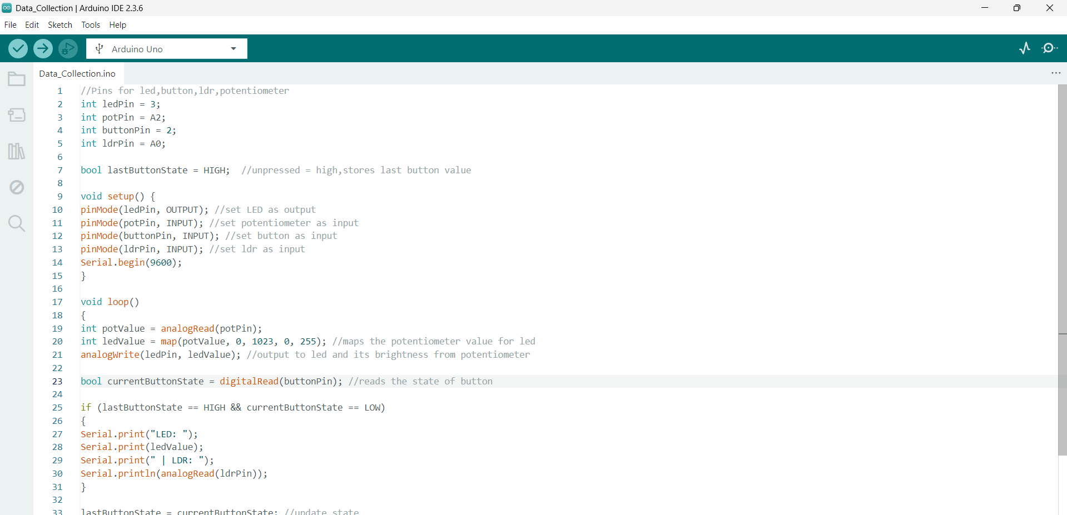1067x515 pixels.
Task: Click 'Serial.println(analogRead(ldrPin));' line
Action: pyautogui.click(x=174, y=474)
